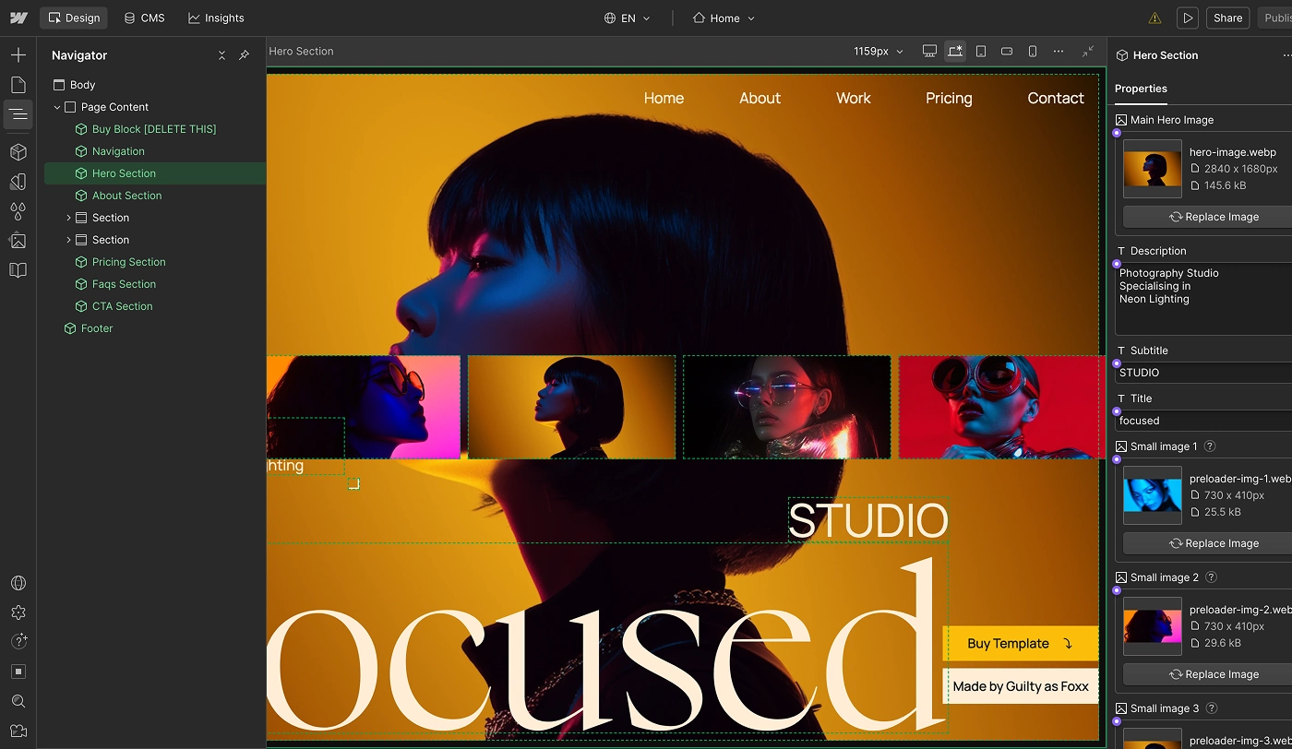
Task: Expand the first Section tree node
Action: pos(68,218)
